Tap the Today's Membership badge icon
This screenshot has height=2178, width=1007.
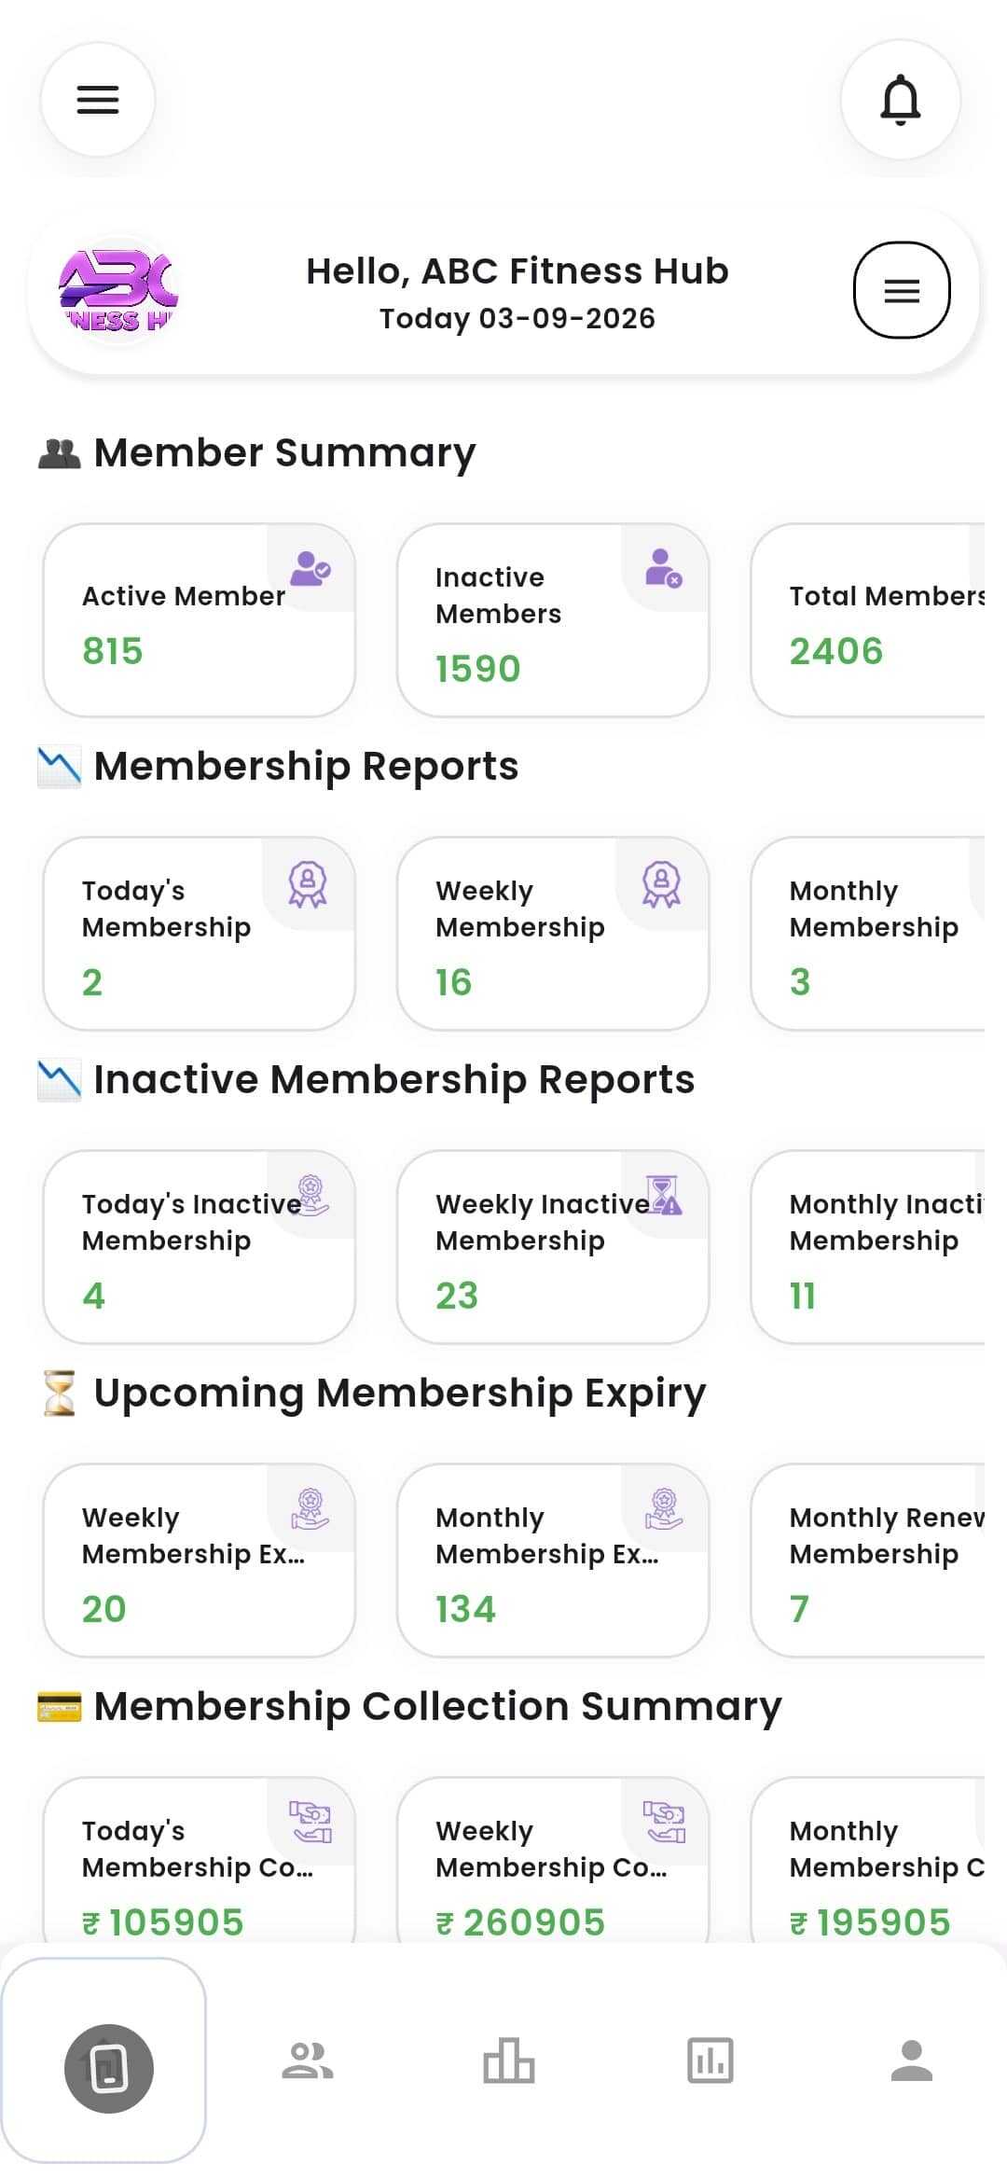click(x=308, y=883)
